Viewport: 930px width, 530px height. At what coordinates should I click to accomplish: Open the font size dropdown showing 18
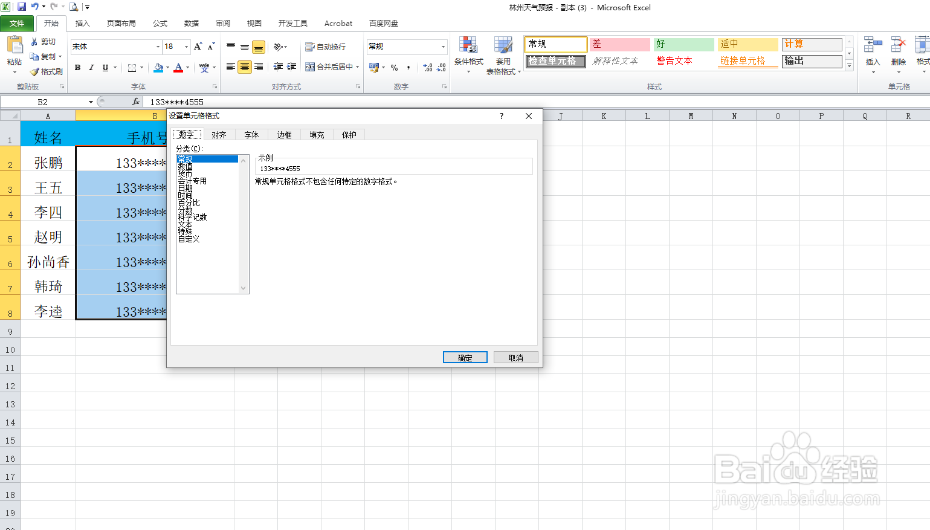click(186, 47)
